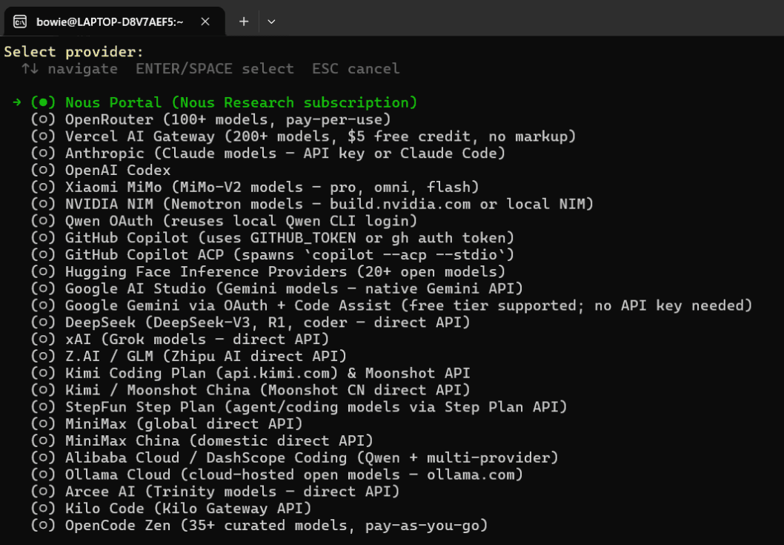Screen dimensions: 784x545
Task: Select the xAI Grok models entry
Action: [x=197, y=340]
